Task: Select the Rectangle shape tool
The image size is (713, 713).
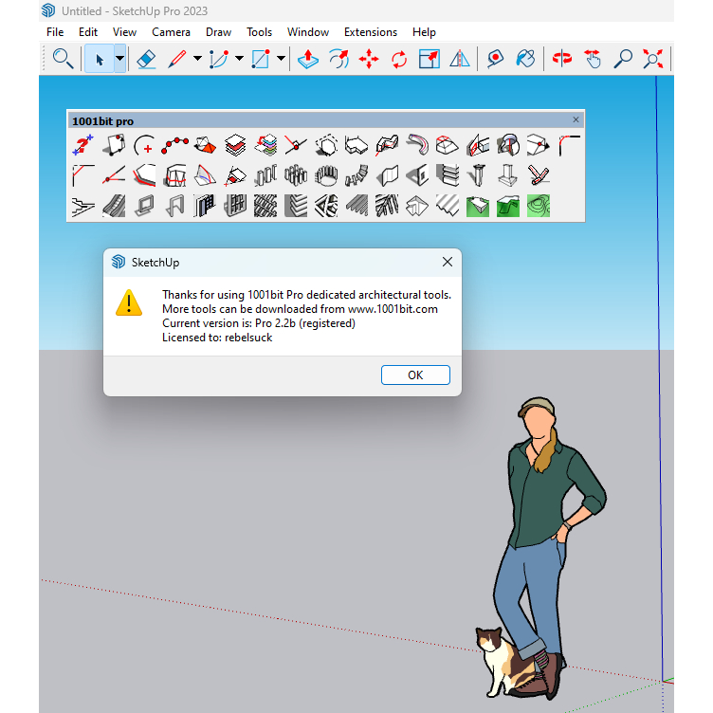Action: 261,59
